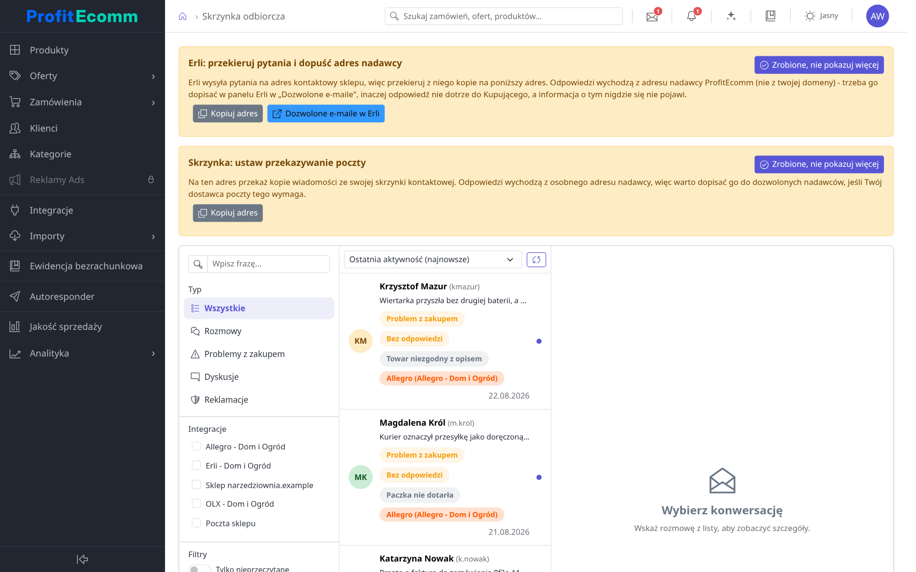
Task: Check Sklep narzedziownia.example integration
Action: click(x=196, y=485)
